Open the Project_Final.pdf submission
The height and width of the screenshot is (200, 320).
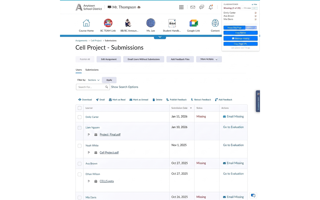pos(110,134)
